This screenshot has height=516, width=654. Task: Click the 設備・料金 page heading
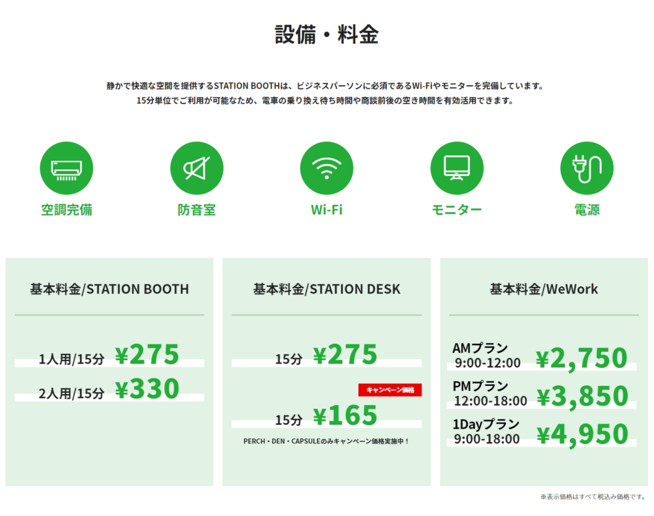coord(326,34)
